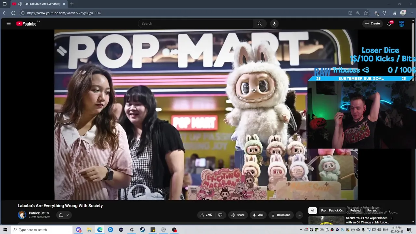Image resolution: width=416 pixels, height=234 pixels.
Task: Start voice search with the microphone icon
Action: click(274, 23)
